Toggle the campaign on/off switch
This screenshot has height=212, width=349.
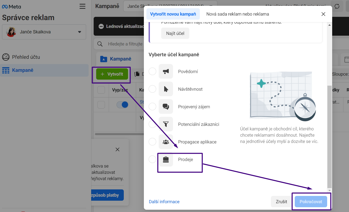coord(123,105)
